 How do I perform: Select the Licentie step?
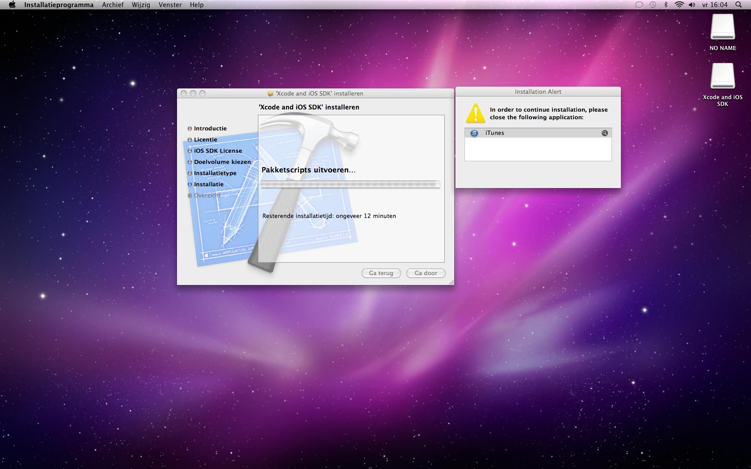click(202, 139)
